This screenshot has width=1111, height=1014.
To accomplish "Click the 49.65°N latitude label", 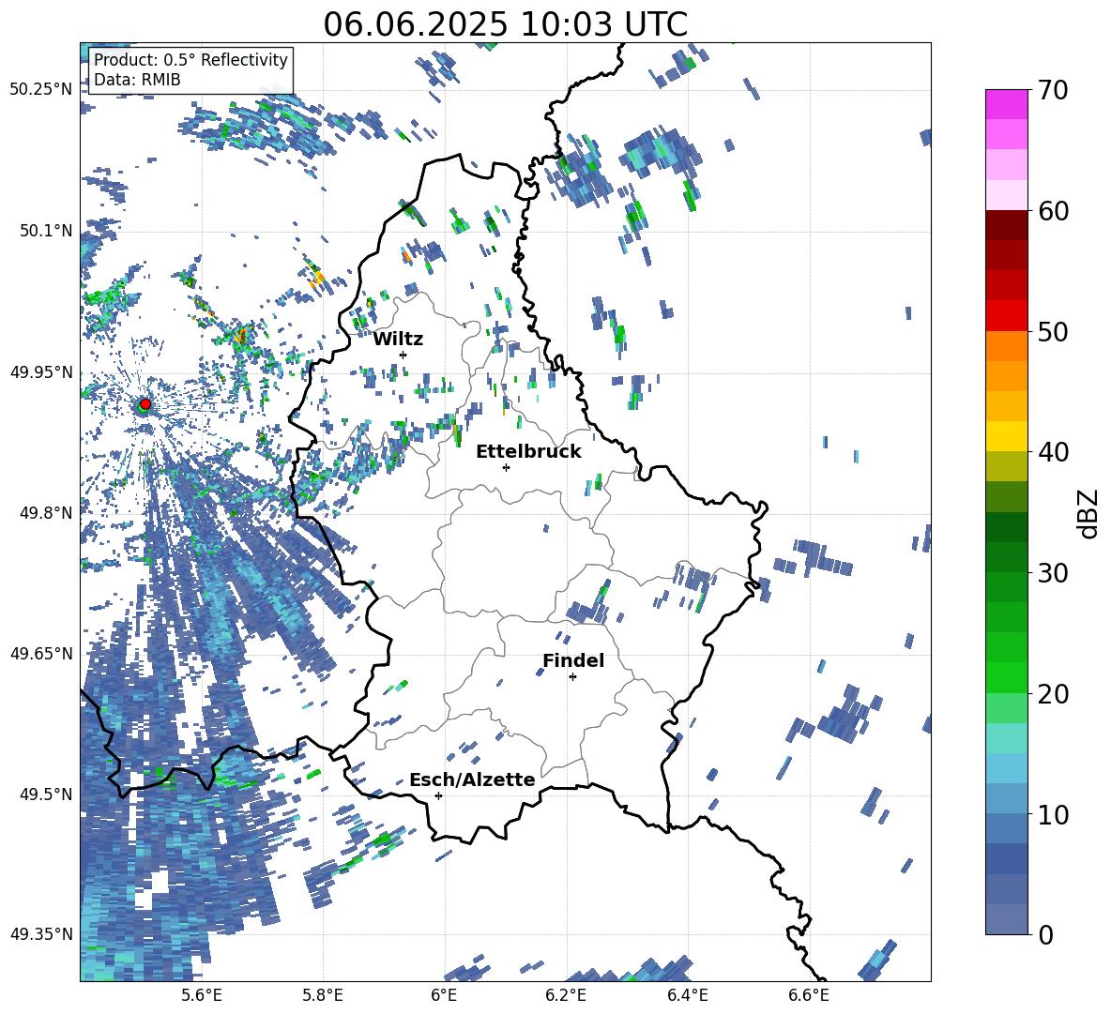I will [41, 653].
